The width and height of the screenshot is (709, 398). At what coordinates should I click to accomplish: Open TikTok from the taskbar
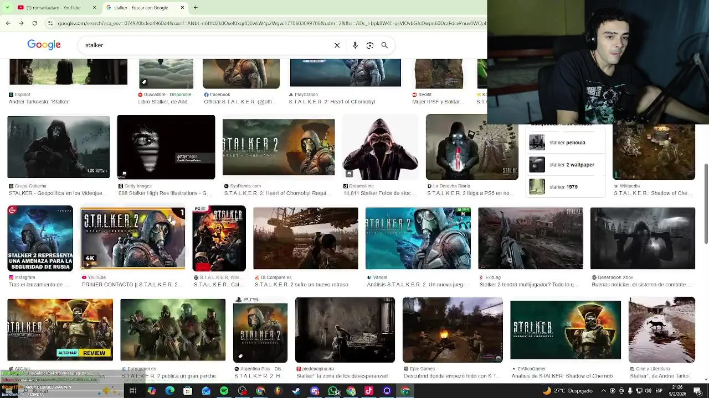[369, 391]
